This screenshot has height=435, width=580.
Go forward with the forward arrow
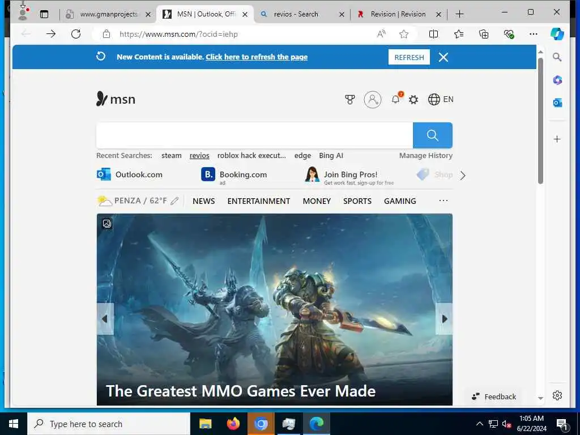click(50, 34)
